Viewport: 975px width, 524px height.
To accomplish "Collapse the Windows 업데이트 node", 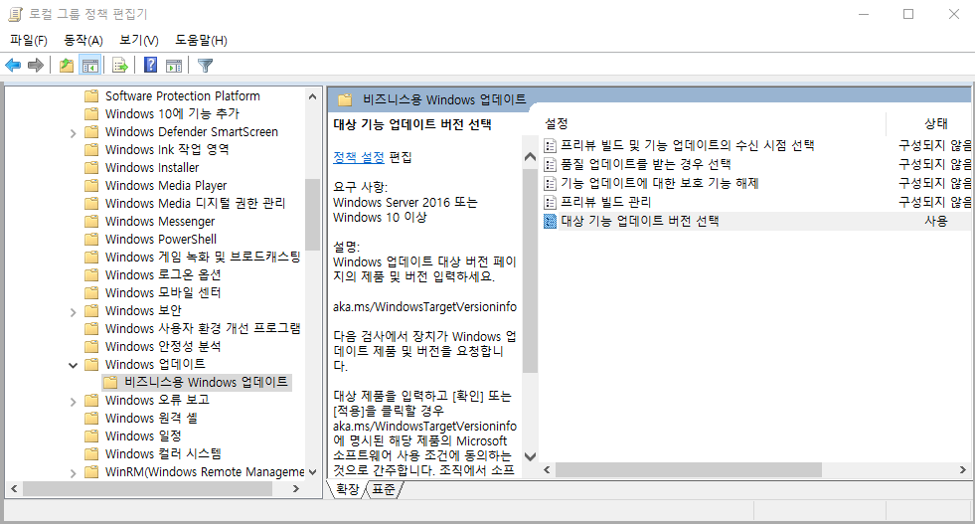I will coord(73,365).
